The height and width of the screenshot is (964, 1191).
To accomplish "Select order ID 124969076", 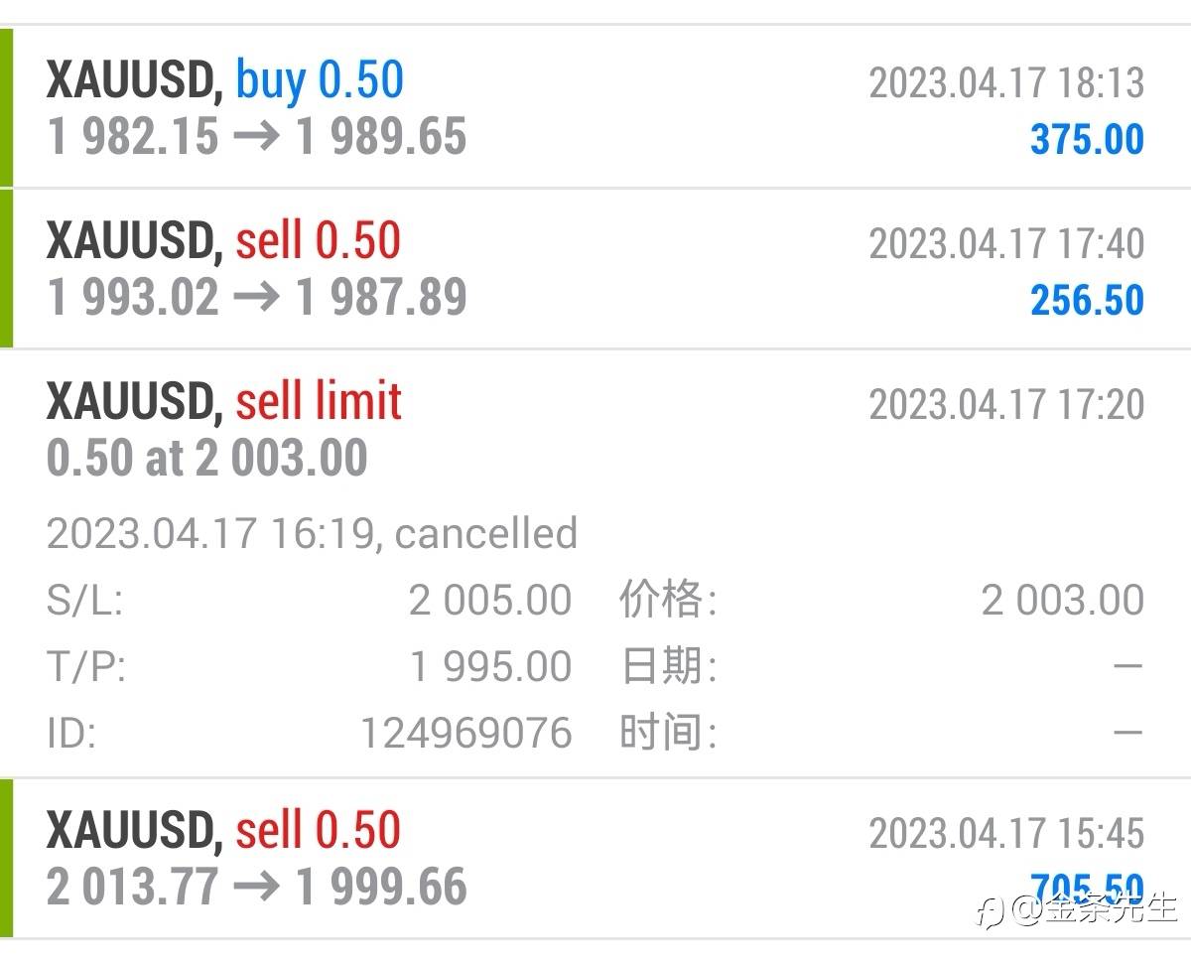I will pyautogui.click(x=465, y=734).
